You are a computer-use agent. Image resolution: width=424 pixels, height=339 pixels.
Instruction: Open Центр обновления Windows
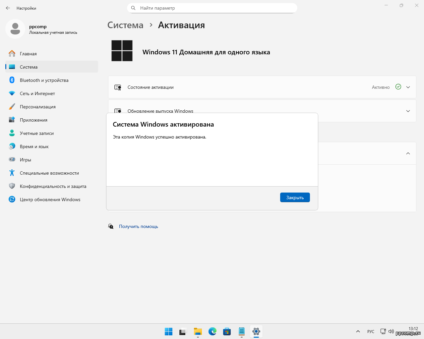[50, 199]
